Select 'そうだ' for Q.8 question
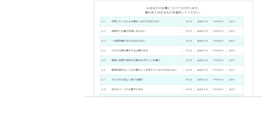The width and height of the screenshot is (268, 115). pos(183,89)
